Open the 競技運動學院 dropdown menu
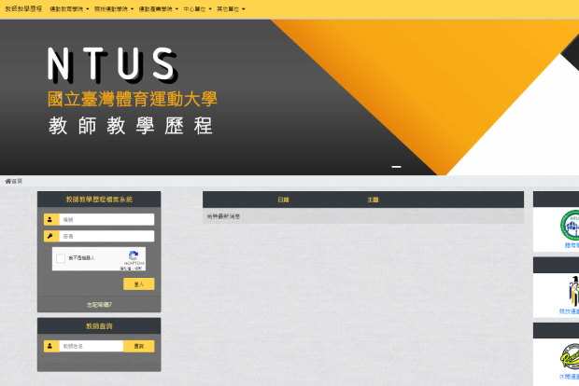Screen dimensions: 579x386 pos(114,8)
